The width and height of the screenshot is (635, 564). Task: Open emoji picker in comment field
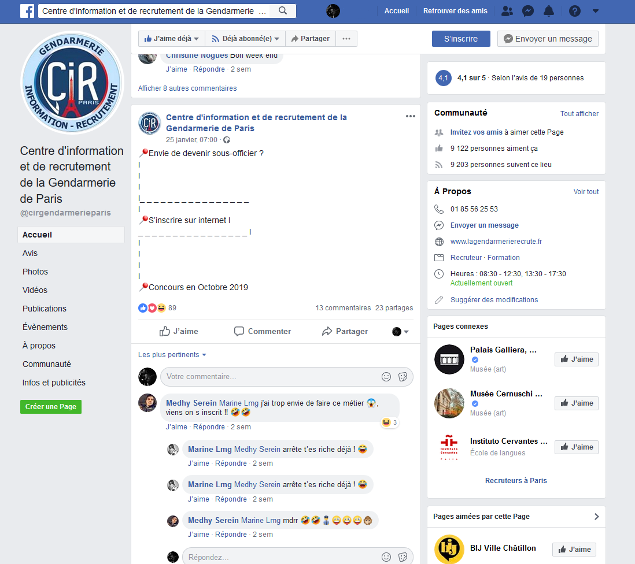click(x=386, y=377)
